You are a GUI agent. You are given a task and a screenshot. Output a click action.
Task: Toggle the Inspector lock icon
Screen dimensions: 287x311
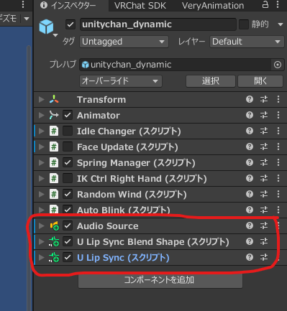coord(265,4)
